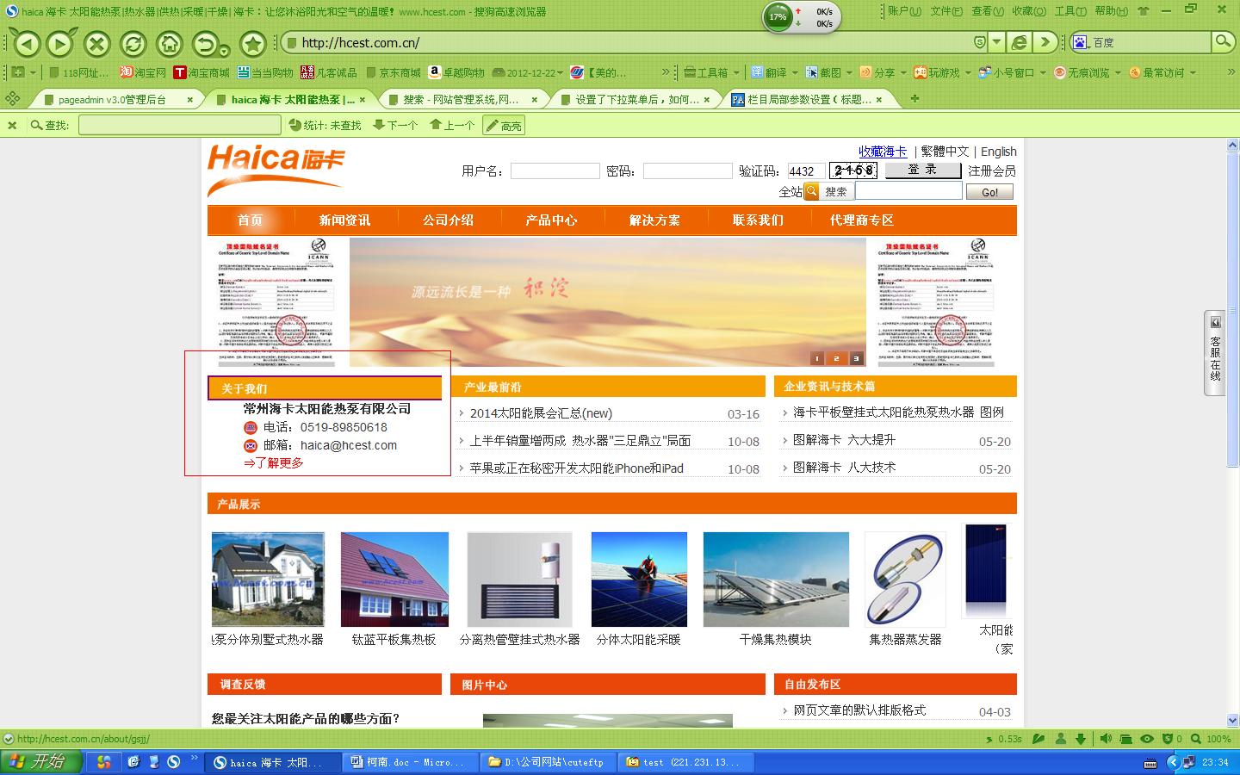The image size is (1240, 775).
Task: Collapse the 客服在线 side panel
Action: pos(1215,322)
